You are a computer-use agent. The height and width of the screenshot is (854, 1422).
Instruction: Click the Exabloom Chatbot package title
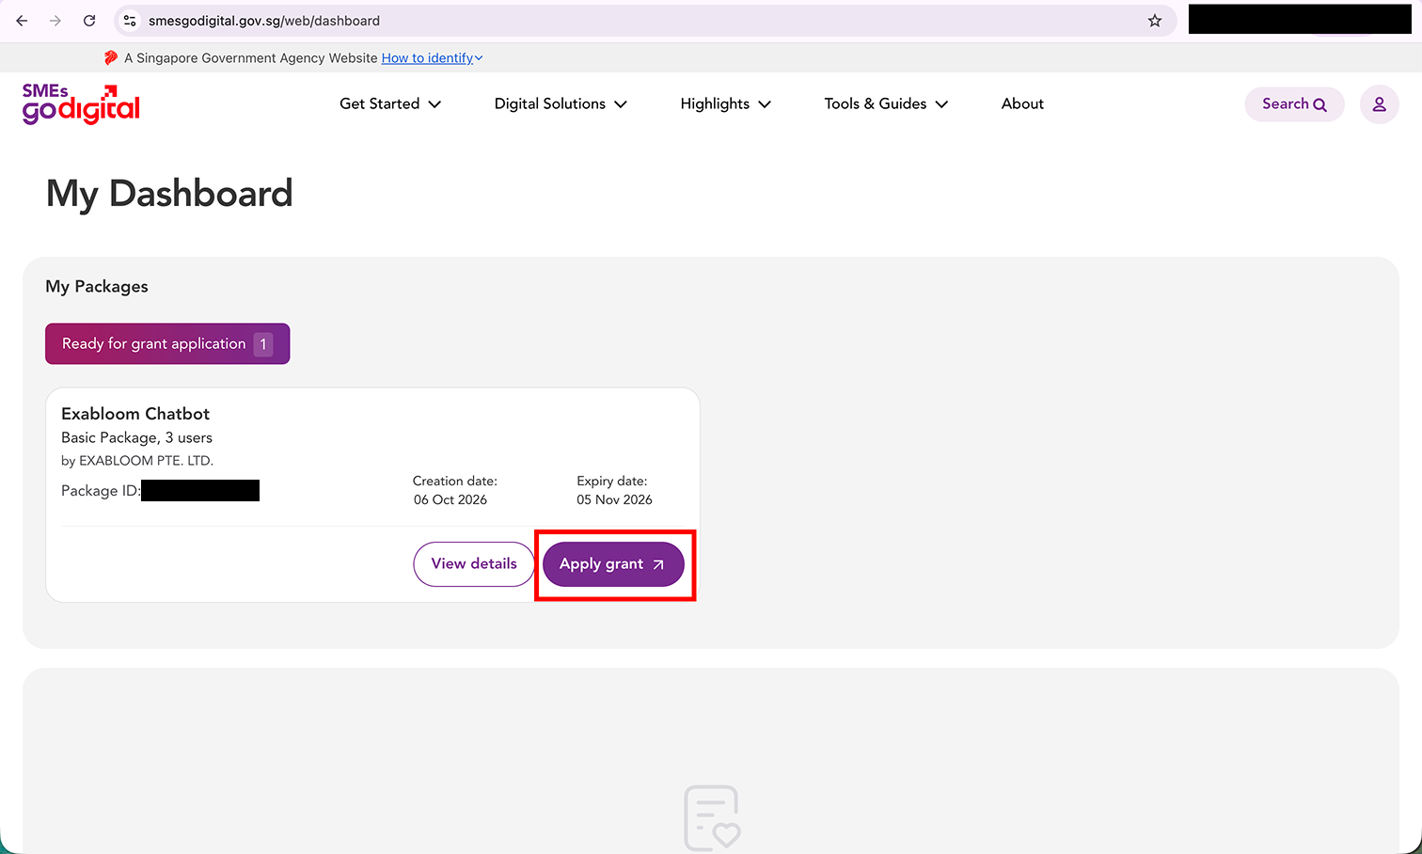pos(135,414)
